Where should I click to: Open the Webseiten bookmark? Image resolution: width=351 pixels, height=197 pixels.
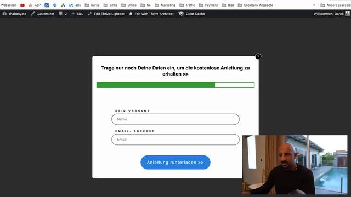coord(9,5)
